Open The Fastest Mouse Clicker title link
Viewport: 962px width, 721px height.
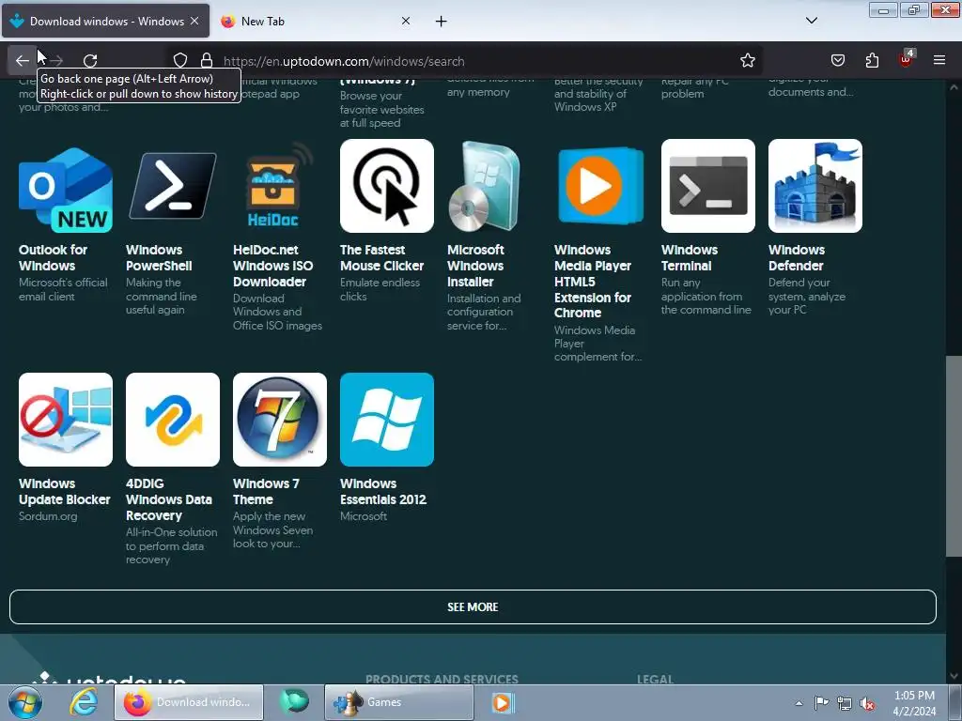[x=381, y=257]
